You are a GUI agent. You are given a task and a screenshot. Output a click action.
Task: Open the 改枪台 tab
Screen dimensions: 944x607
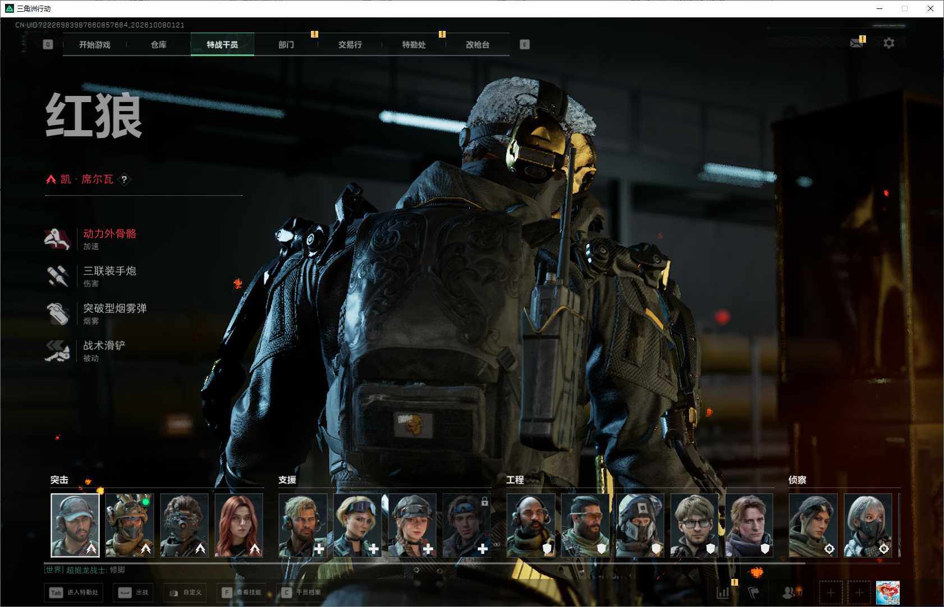[478, 44]
